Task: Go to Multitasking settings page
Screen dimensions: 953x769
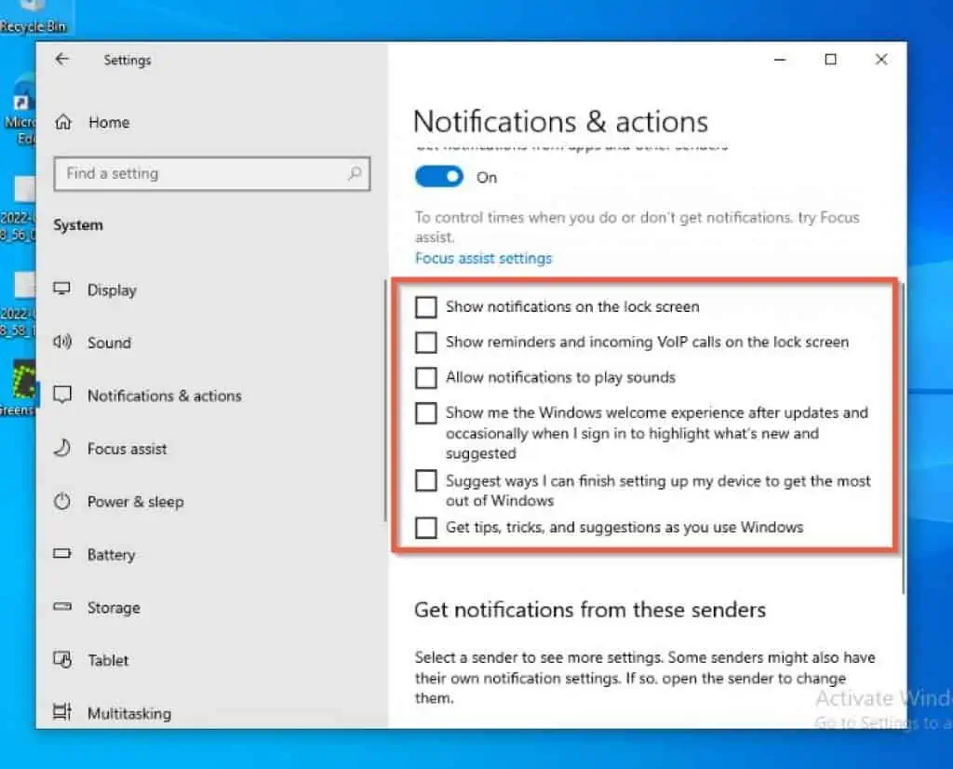Action: (x=128, y=713)
